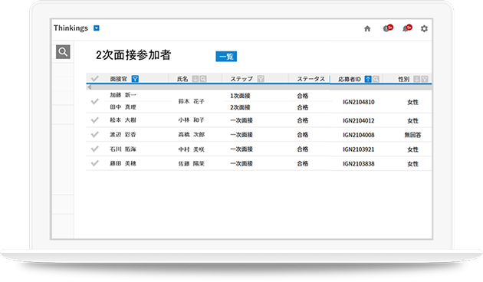Screen dimensions: 483x282
Task: Click interviewer 加藤 新一
Action: (123, 95)
